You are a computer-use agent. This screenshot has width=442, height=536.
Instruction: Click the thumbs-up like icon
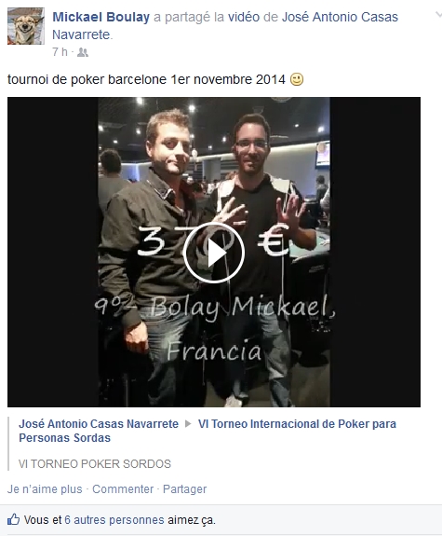tap(14, 519)
